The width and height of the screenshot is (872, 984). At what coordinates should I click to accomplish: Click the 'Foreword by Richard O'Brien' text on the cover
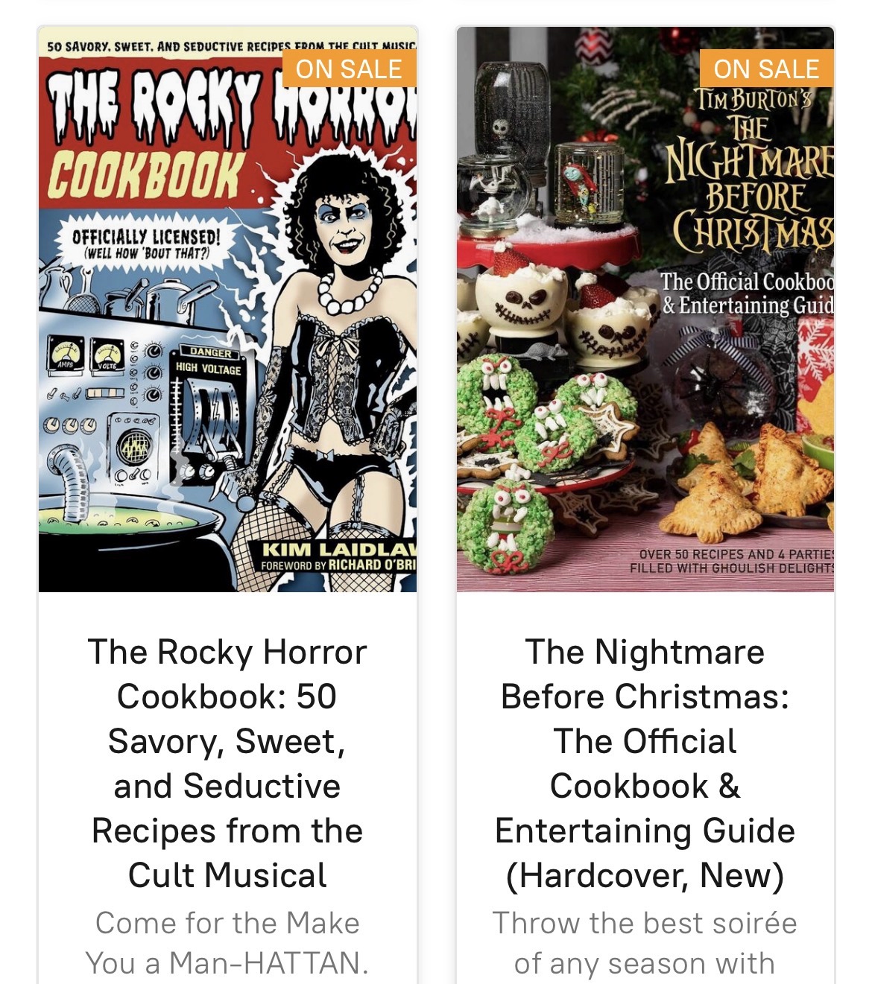338,565
